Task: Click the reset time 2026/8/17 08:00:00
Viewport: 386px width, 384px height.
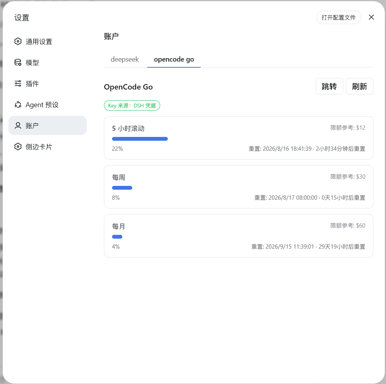Action: coord(293,198)
